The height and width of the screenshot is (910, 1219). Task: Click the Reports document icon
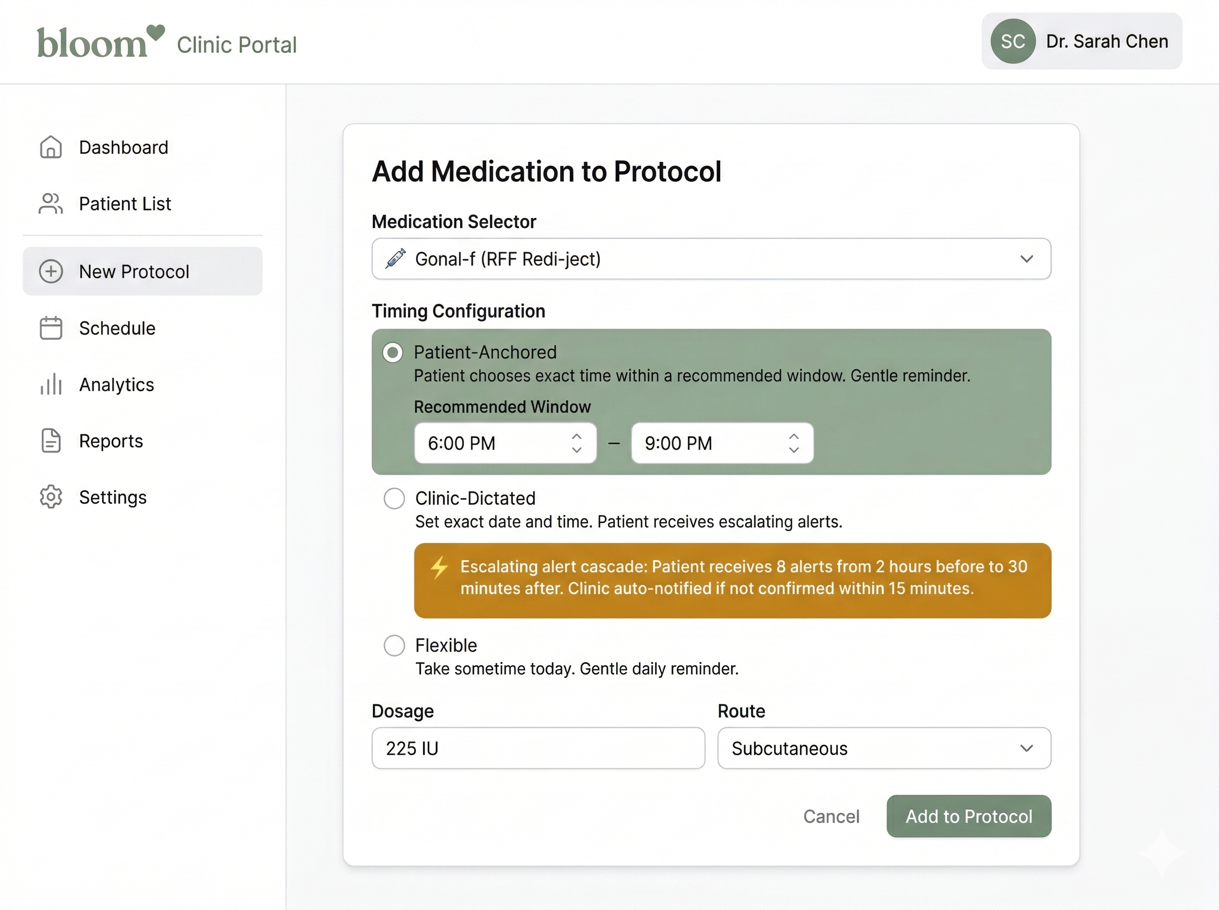51,441
